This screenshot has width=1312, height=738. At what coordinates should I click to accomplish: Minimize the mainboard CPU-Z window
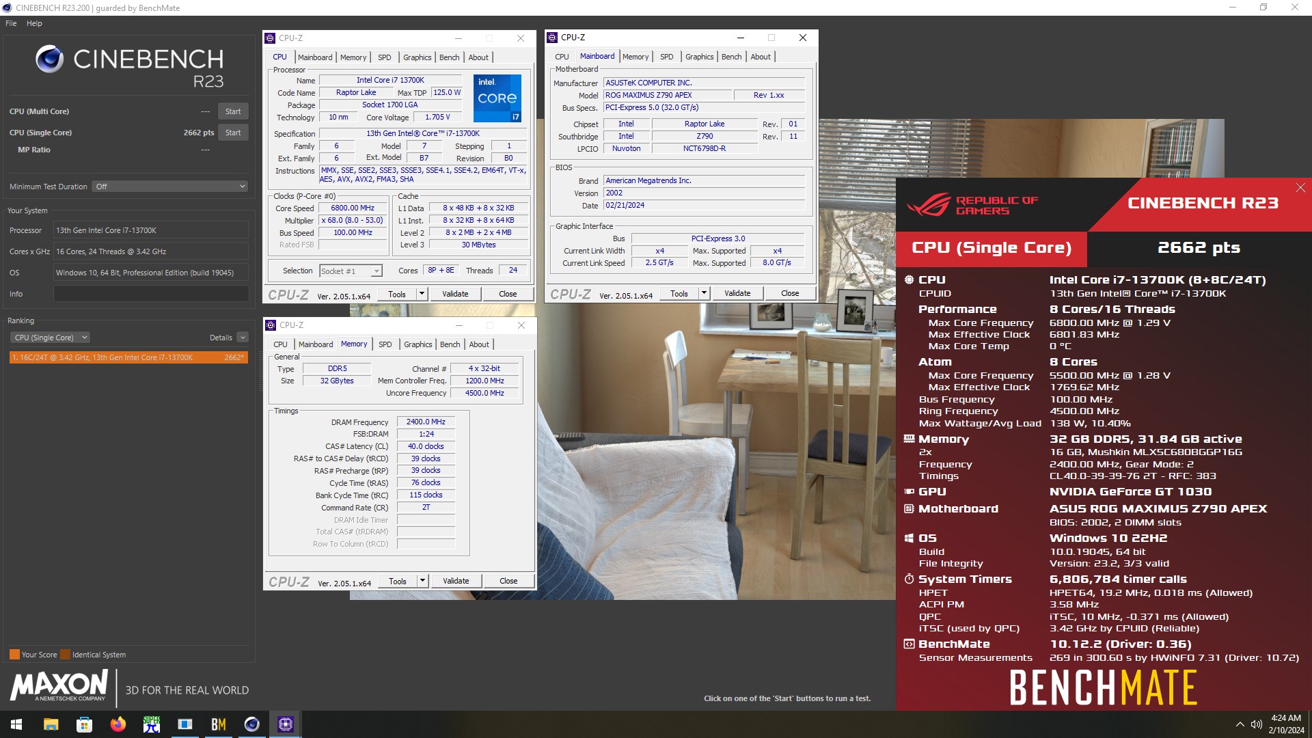coord(740,38)
